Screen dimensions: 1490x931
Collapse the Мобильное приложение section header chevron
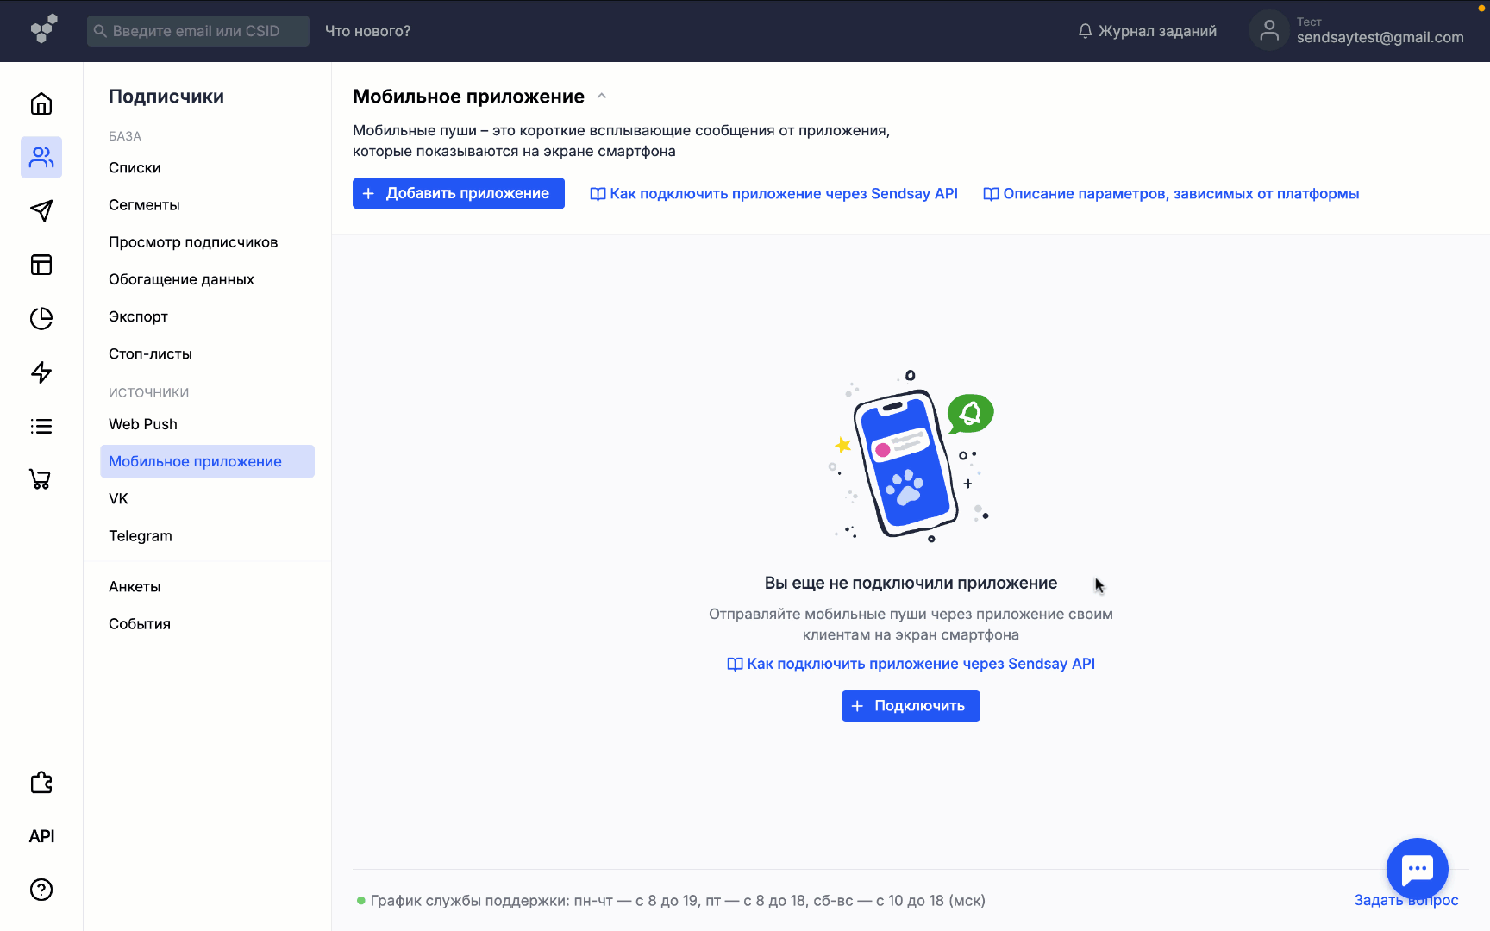coord(601,96)
